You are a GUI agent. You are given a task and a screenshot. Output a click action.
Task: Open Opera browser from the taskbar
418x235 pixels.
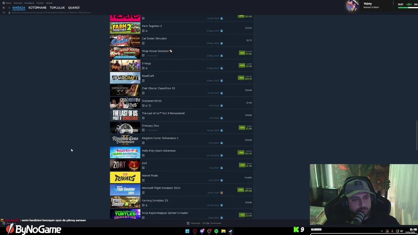click(195, 231)
